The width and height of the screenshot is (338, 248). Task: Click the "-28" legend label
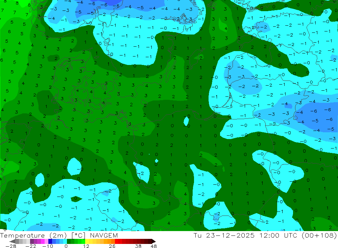10,246
